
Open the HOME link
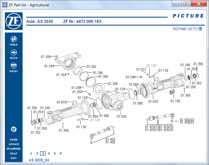(x=14, y=140)
